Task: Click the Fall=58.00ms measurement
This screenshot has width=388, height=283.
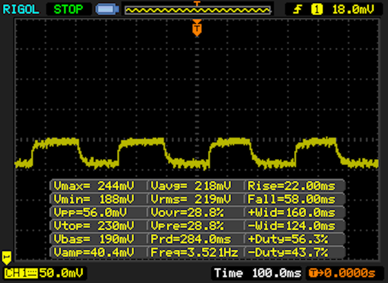Action: tap(292, 199)
